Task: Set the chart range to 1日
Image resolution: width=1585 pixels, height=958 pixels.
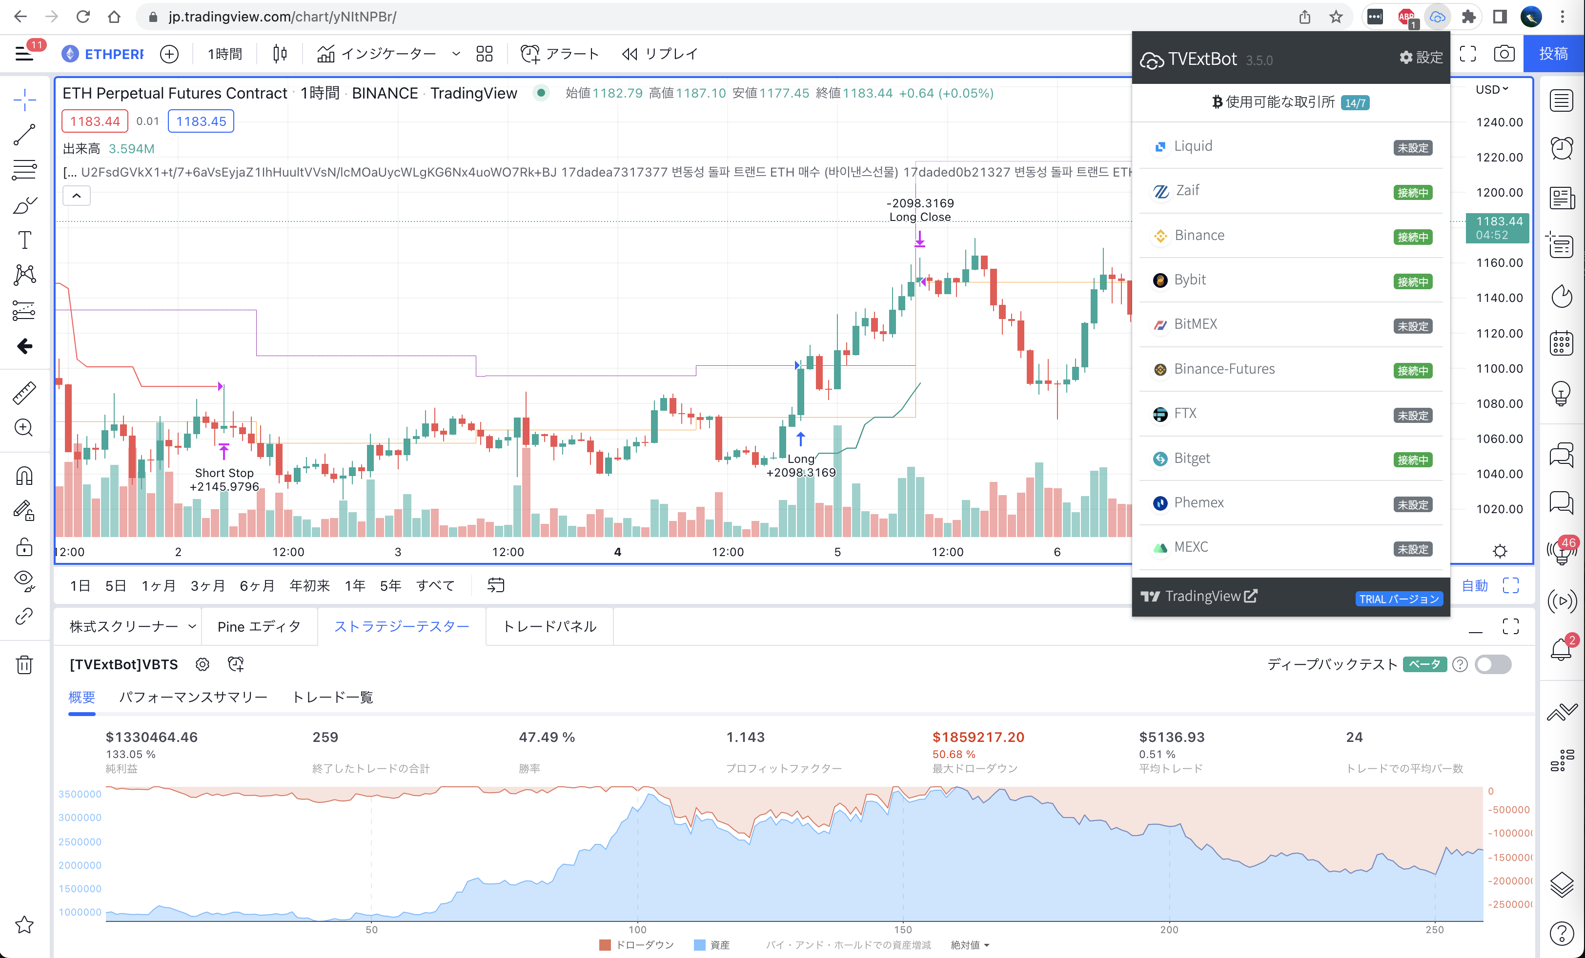Action: [x=80, y=586]
